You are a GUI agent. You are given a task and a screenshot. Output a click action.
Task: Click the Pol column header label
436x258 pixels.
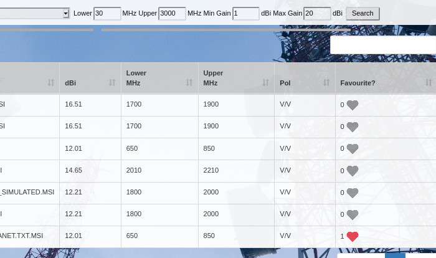click(285, 83)
